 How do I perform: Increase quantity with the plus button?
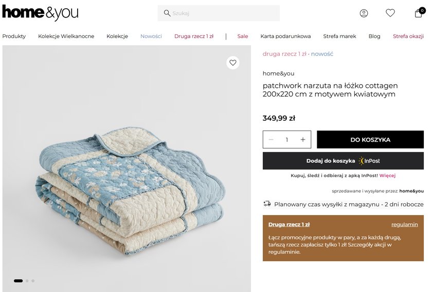[303, 140]
